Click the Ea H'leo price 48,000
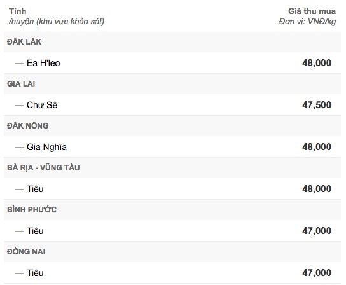This screenshot has height=285, width=346. click(317, 63)
